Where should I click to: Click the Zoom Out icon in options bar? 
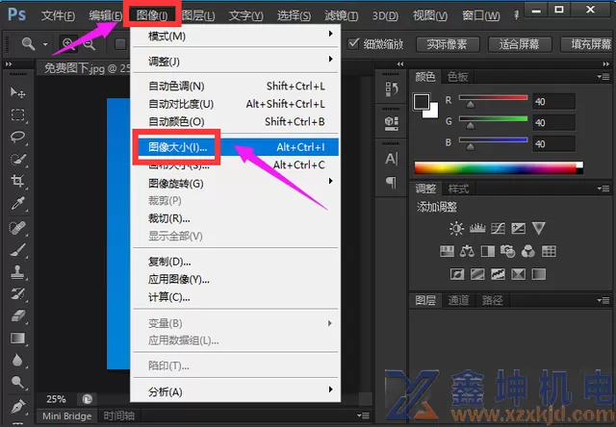90,44
